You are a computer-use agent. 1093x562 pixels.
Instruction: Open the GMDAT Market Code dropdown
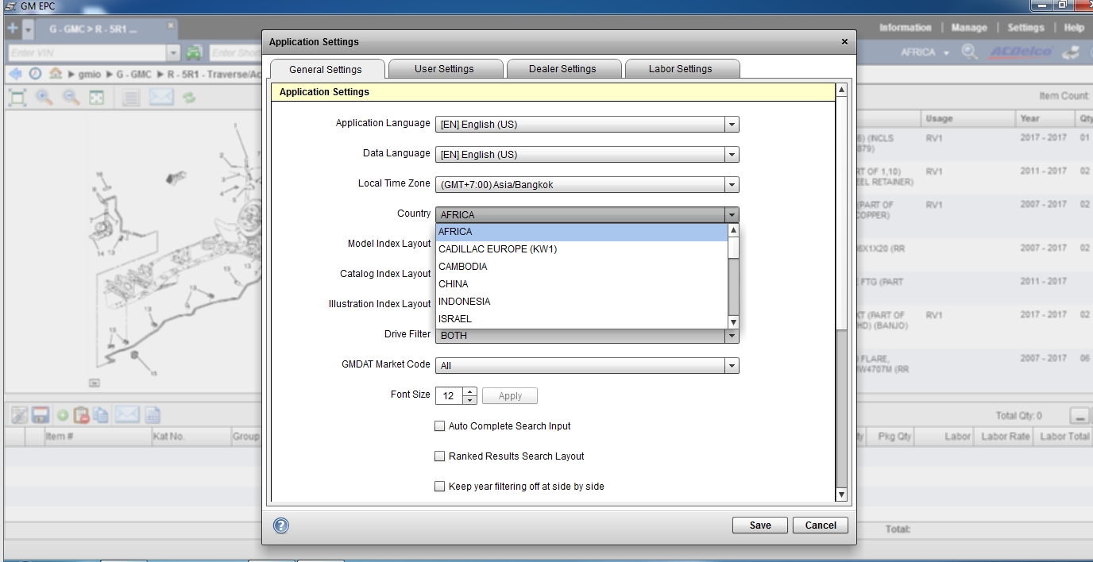click(x=587, y=366)
